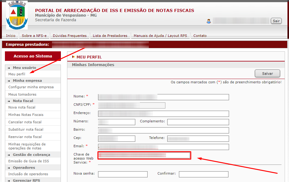Log out using the Sair button

(276, 21)
